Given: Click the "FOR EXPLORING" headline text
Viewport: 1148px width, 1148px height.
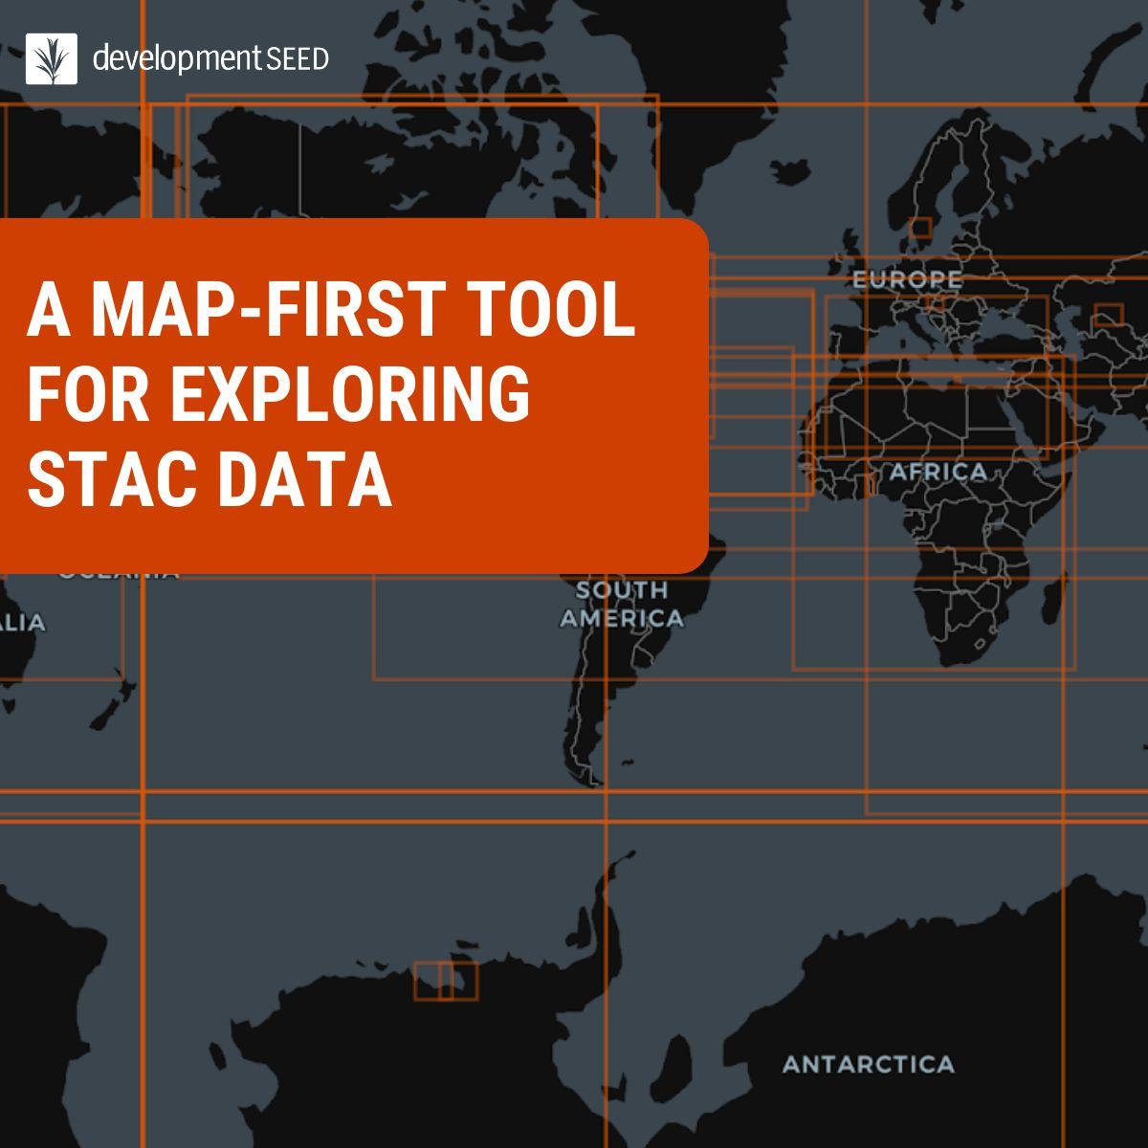Looking at the screenshot, I should click(278, 393).
